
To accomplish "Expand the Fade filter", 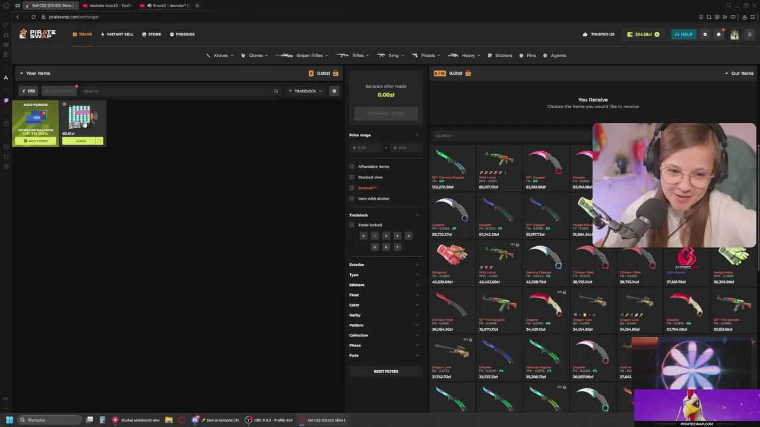I will [x=384, y=355].
